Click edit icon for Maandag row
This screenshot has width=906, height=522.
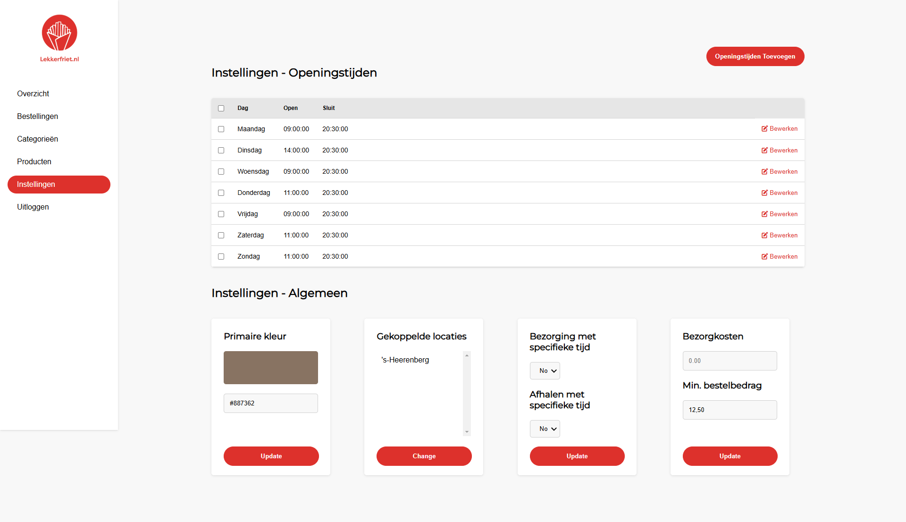764,129
